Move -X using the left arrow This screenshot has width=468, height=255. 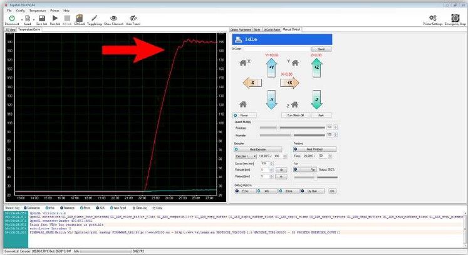pyautogui.click(x=252, y=83)
